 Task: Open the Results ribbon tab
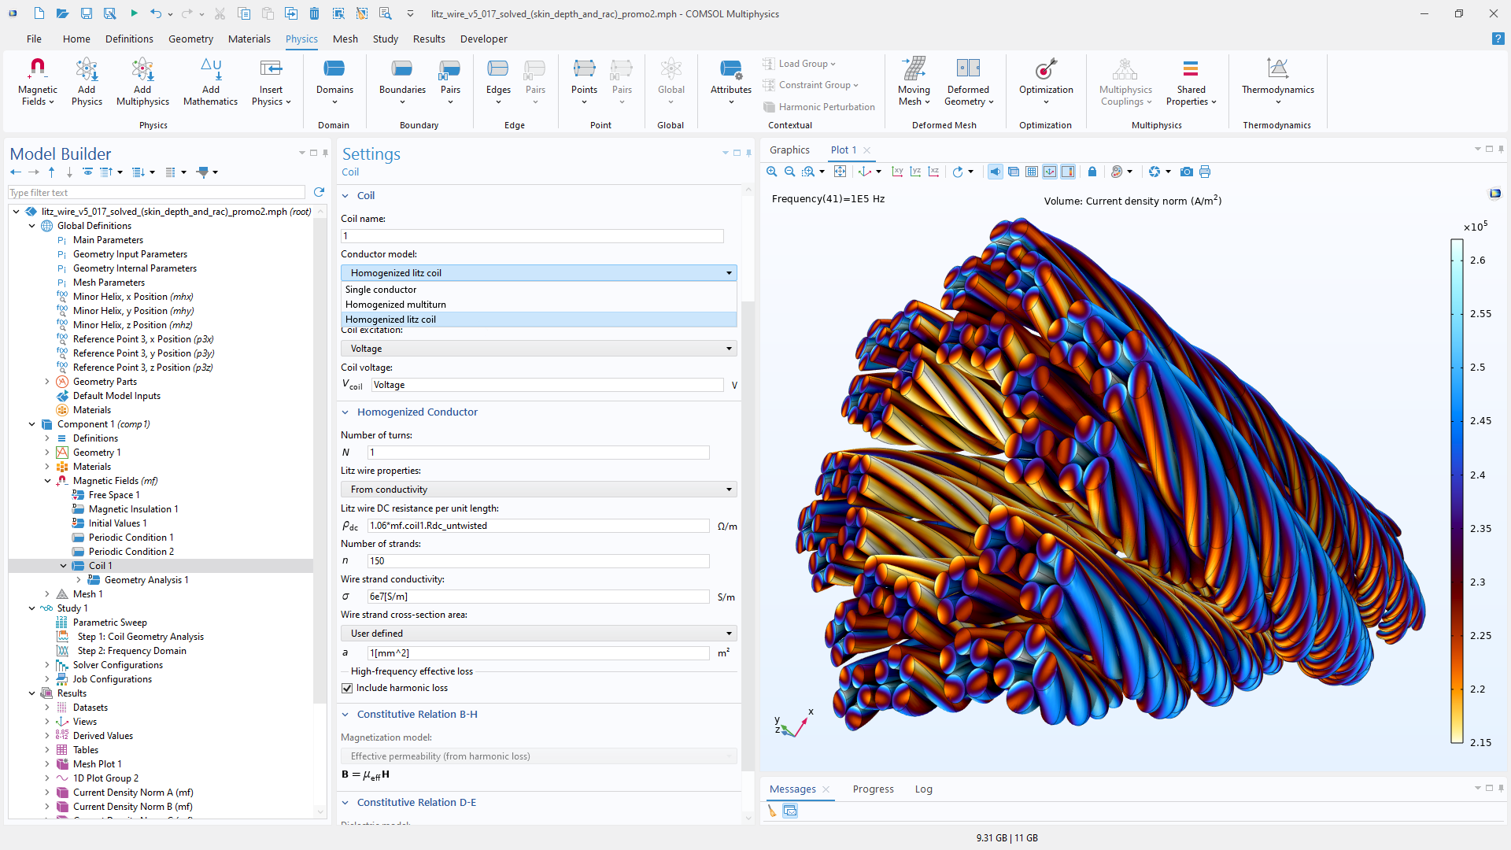tap(429, 39)
